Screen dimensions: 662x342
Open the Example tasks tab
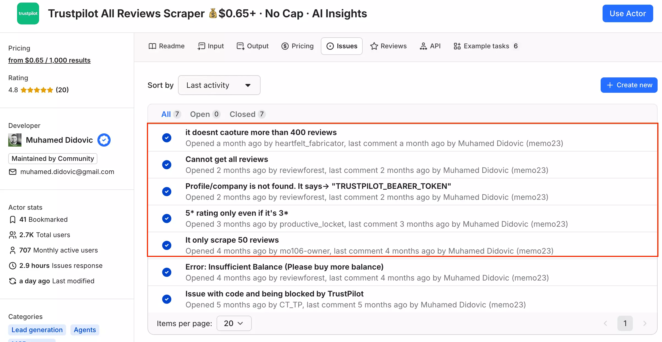coord(486,46)
